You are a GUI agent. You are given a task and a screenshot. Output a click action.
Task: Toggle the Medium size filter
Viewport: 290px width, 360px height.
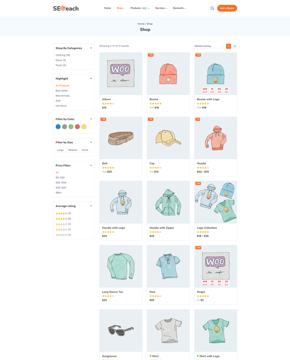[x=73, y=150]
